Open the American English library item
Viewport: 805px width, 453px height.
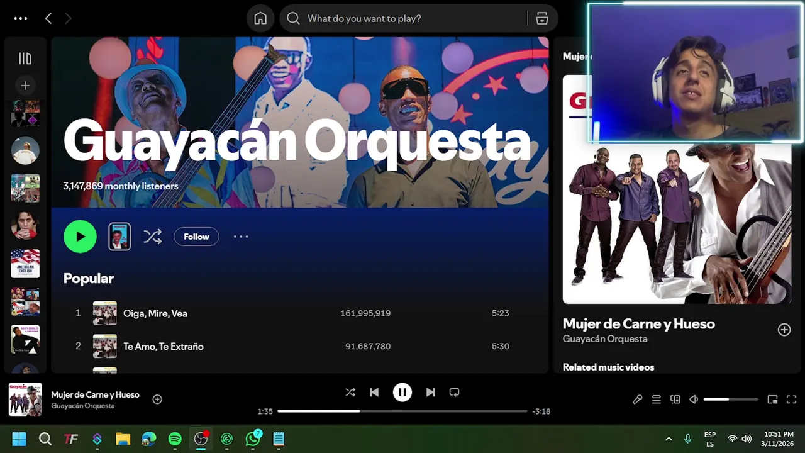pos(25,264)
